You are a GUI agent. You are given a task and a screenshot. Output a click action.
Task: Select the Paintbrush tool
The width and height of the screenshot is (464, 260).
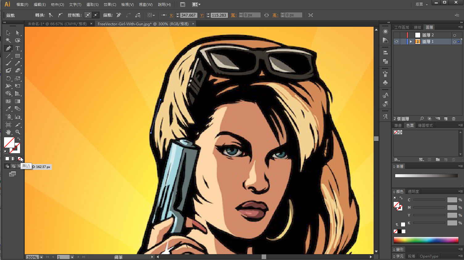pyautogui.click(x=8, y=63)
